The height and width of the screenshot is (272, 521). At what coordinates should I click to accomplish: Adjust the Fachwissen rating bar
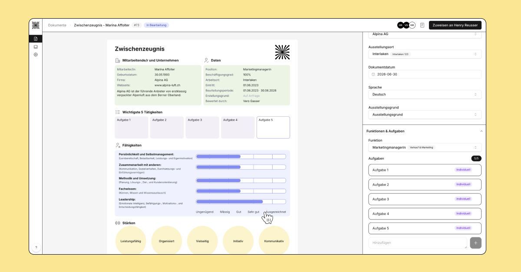(241, 191)
